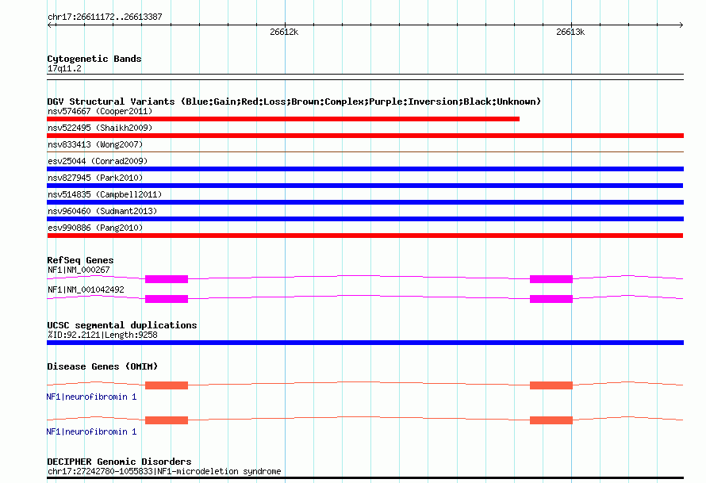Click the 17q11.2 band label
The height and width of the screenshot is (483, 706).
64,68
